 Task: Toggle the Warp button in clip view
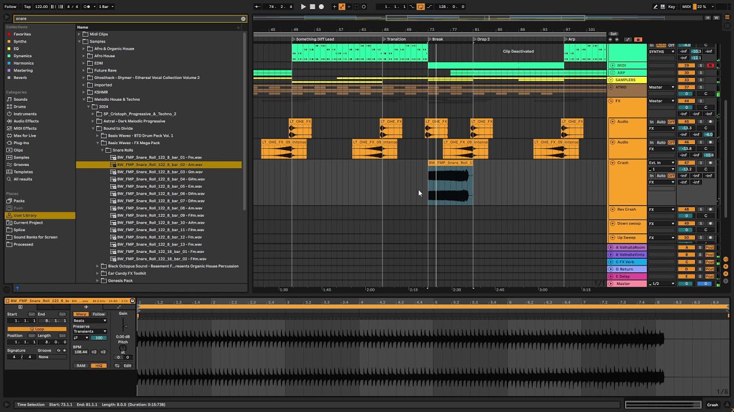click(81, 314)
